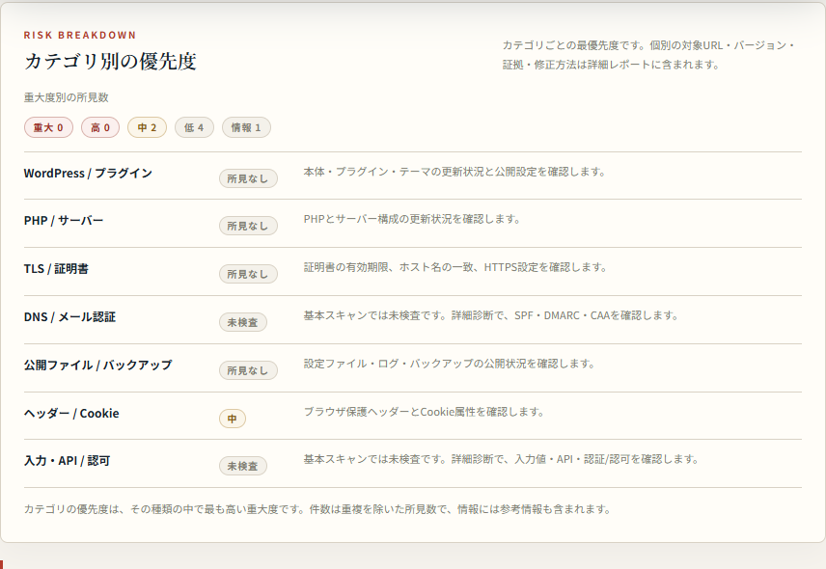The width and height of the screenshot is (826, 569).
Task: Click the 設定ファイル・ログ description text
Action: (x=450, y=364)
